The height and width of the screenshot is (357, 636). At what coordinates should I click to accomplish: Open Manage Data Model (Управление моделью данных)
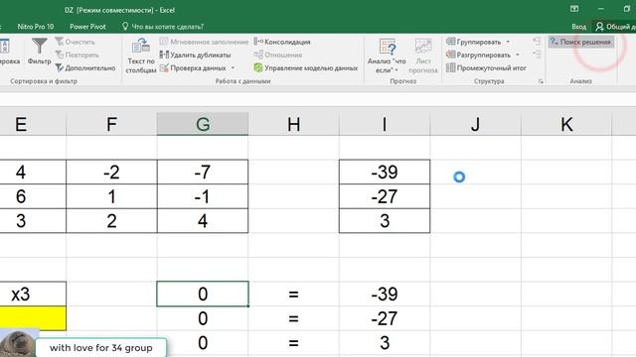pyautogui.click(x=306, y=68)
